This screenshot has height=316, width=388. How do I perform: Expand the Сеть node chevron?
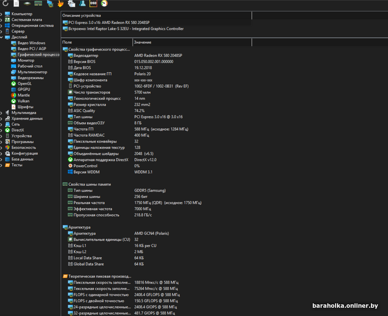click(x=1, y=124)
